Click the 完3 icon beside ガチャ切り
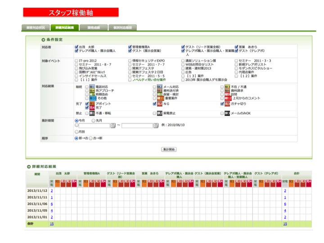324x243 pixels. pos(227,103)
